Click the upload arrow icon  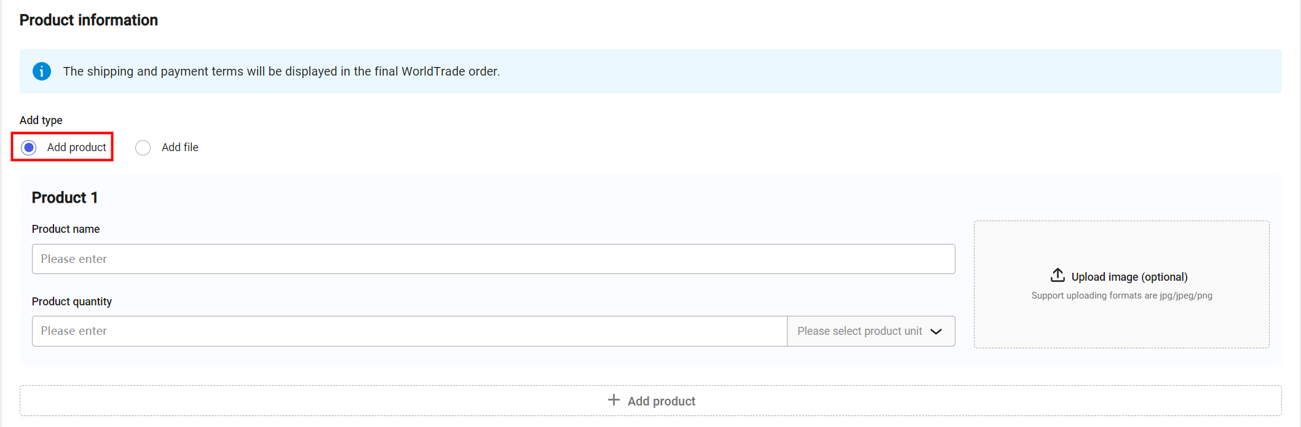click(x=1058, y=275)
